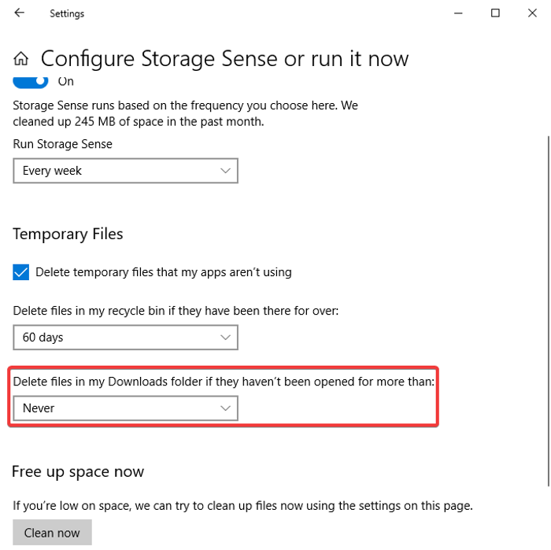
Task: Click the Home icon beside the page title
Action: tap(21, 59)
